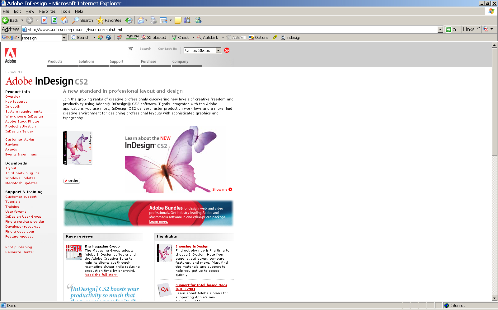Screen dimensions: 498x310
Task: Refresh the page using the green arrows icon
Action: coord(54,21)
